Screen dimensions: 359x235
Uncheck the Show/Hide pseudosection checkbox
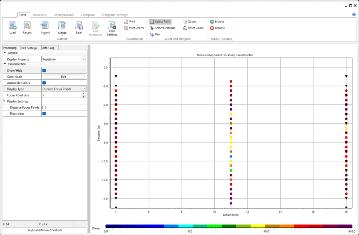(44, 71)
